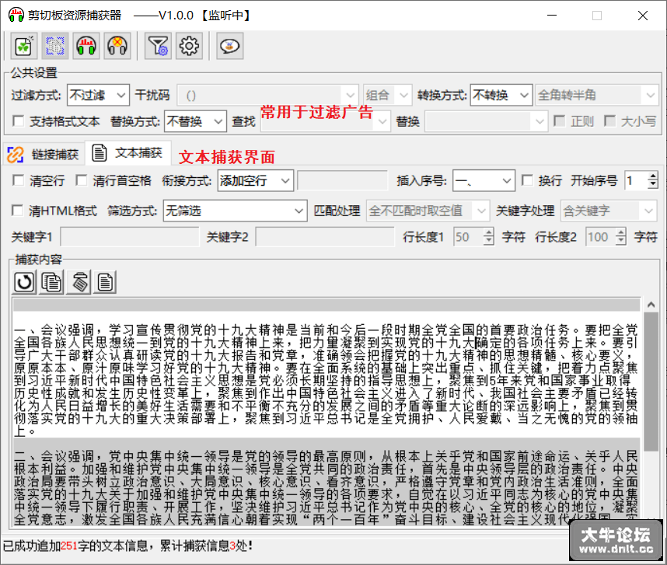Open 匹配处理 dropdown showing 全不匹配时取空值

coord(428,211)
